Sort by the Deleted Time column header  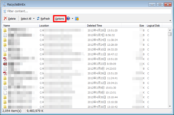104,25
